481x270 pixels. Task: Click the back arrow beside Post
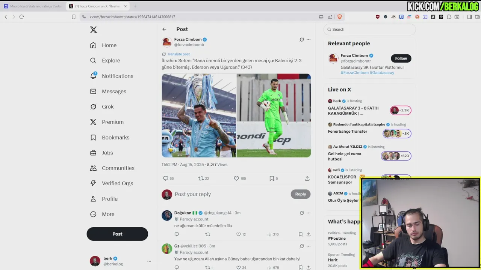pyautogui.click(x=164, y=29)
